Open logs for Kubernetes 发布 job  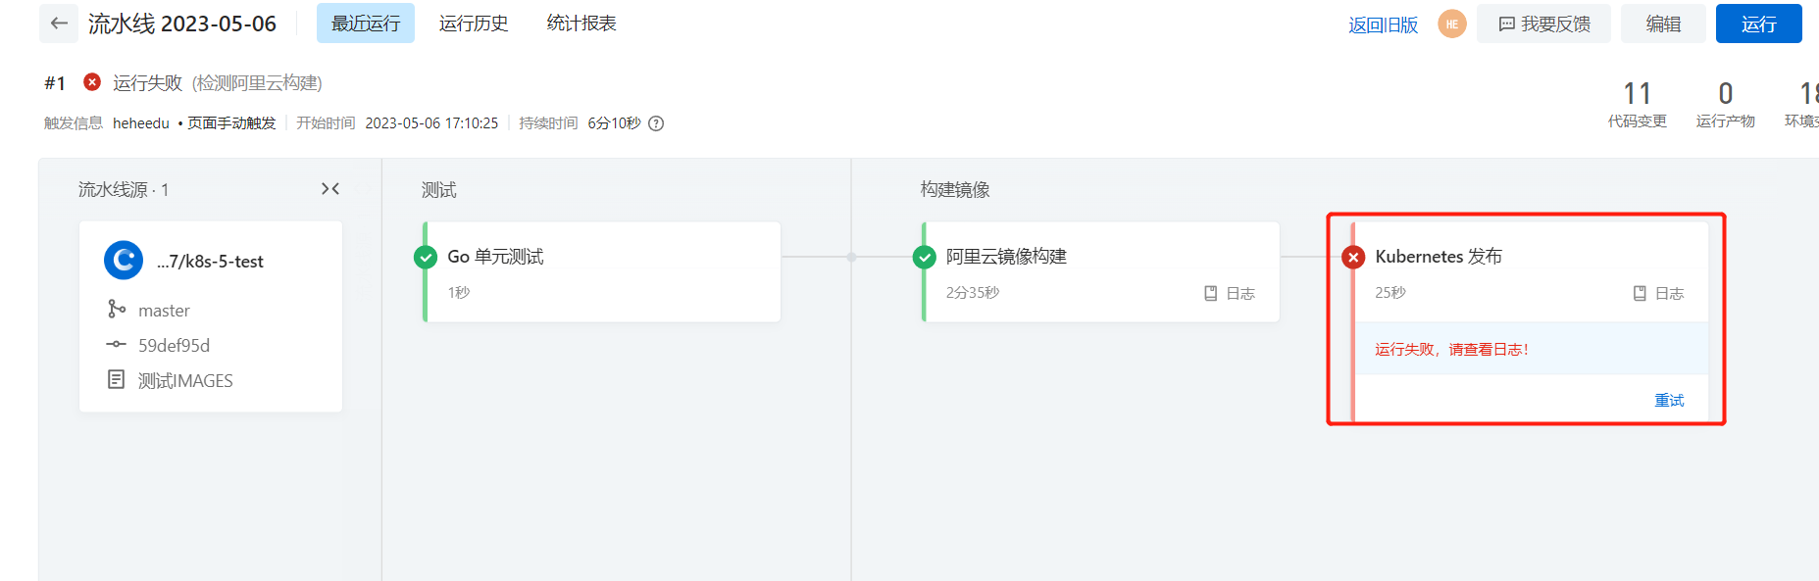[x=1658, y=293]
